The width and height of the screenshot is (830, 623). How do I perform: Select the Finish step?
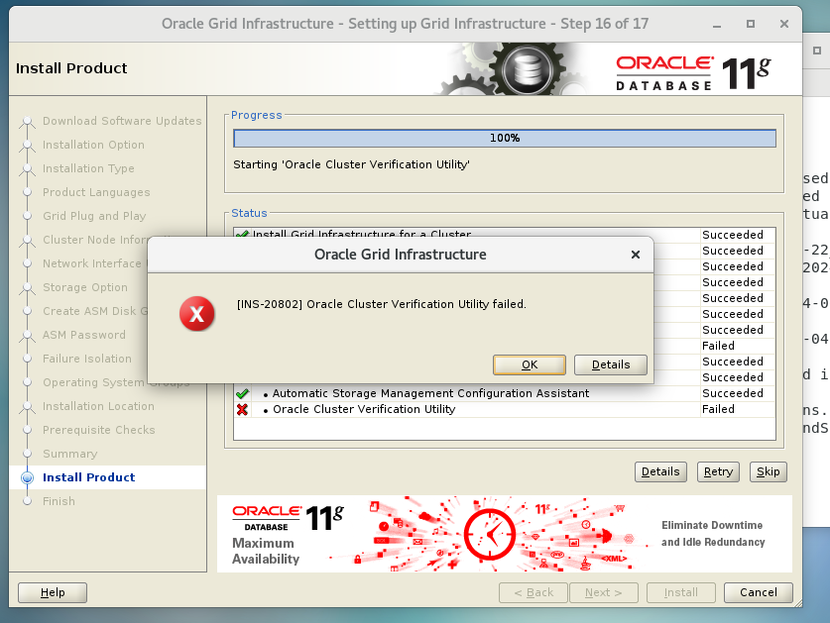point(59,501)
